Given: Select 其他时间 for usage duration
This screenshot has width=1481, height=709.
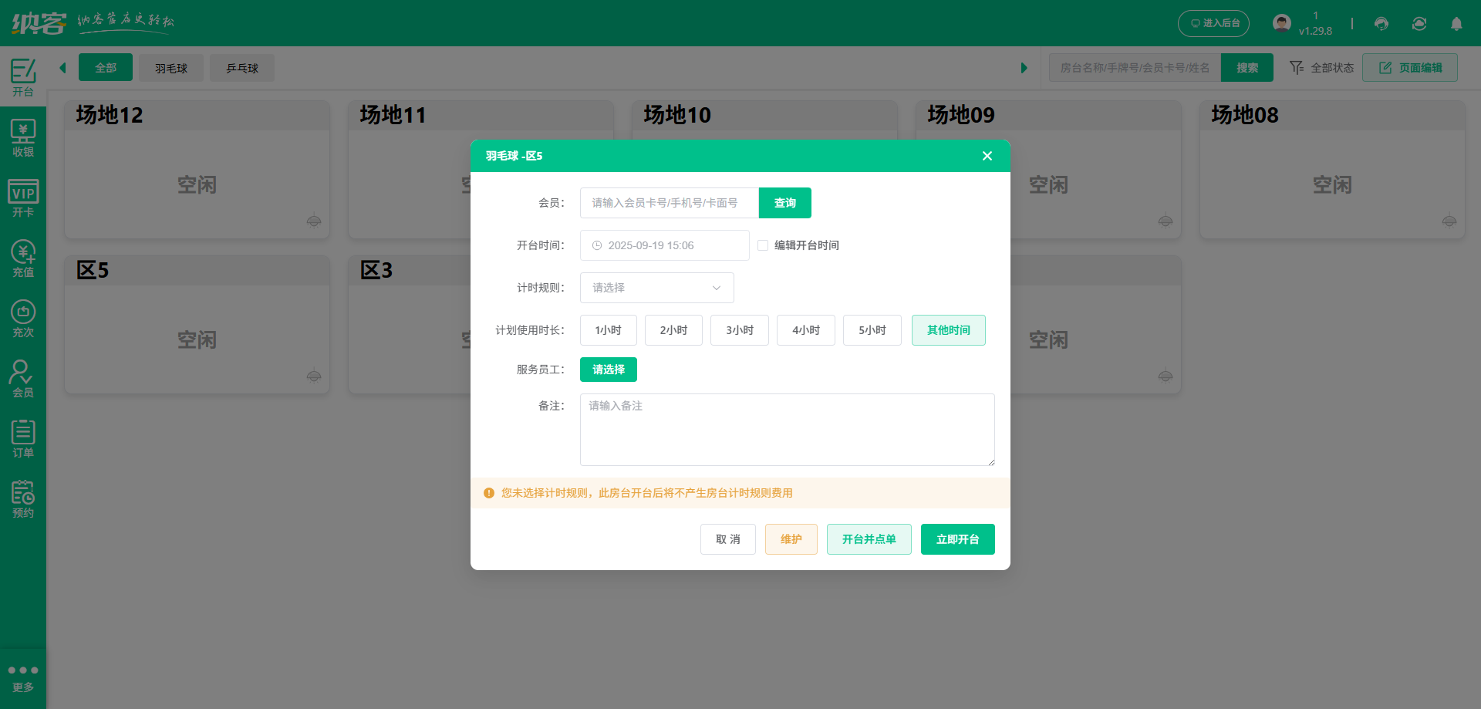Looking at the screenshot, I should (948, 329).
